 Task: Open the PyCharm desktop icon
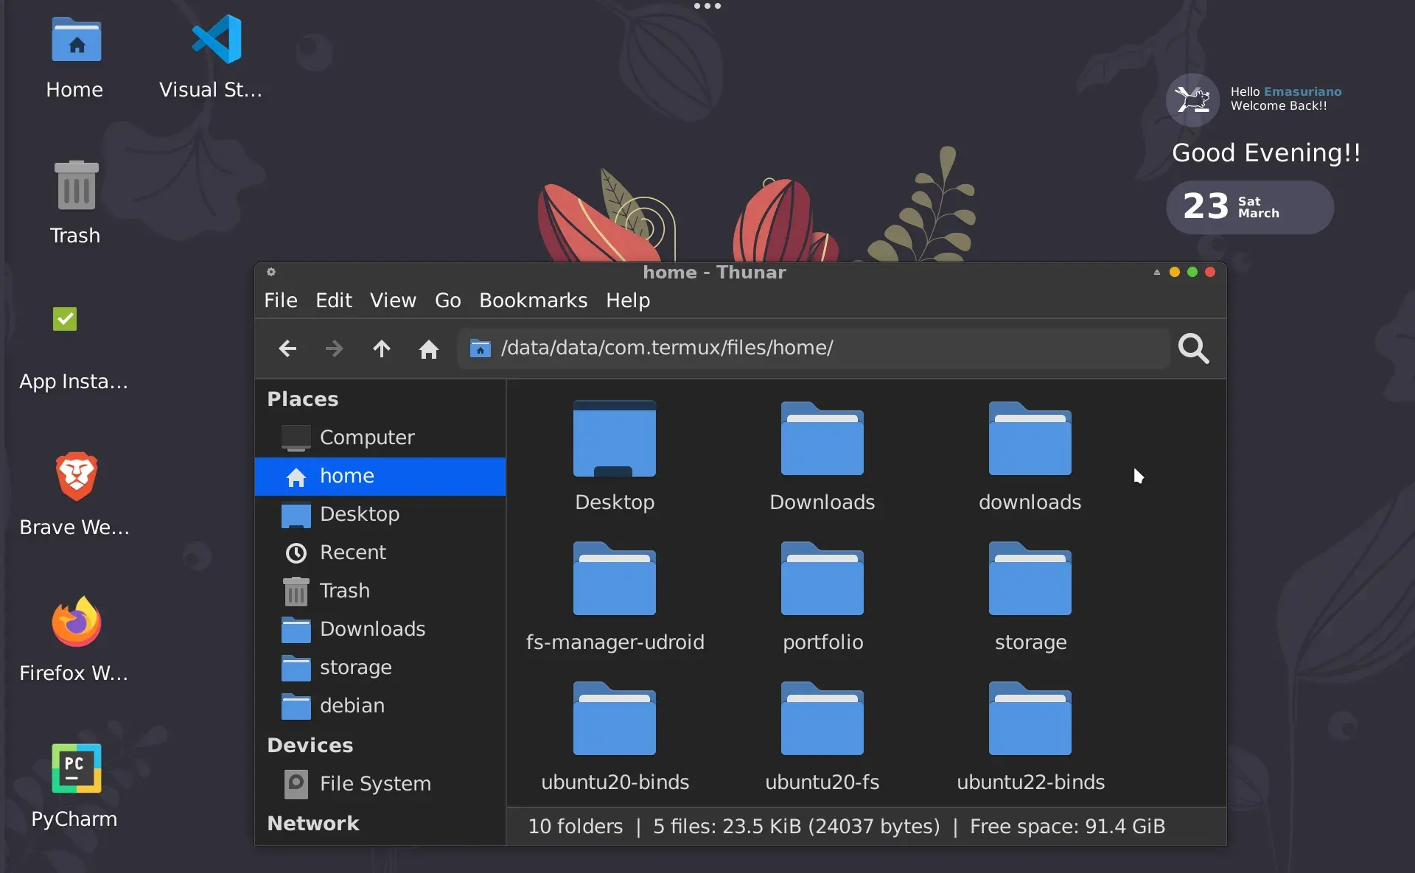[76, 769]
